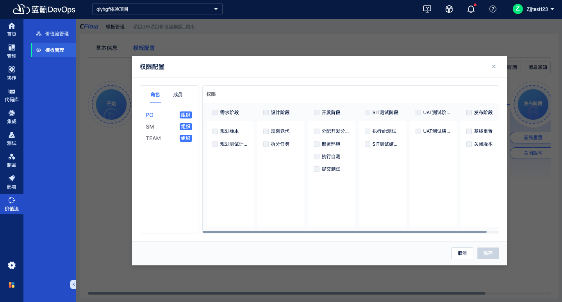
Task: Select the TEAM role row
Action: 169,138
